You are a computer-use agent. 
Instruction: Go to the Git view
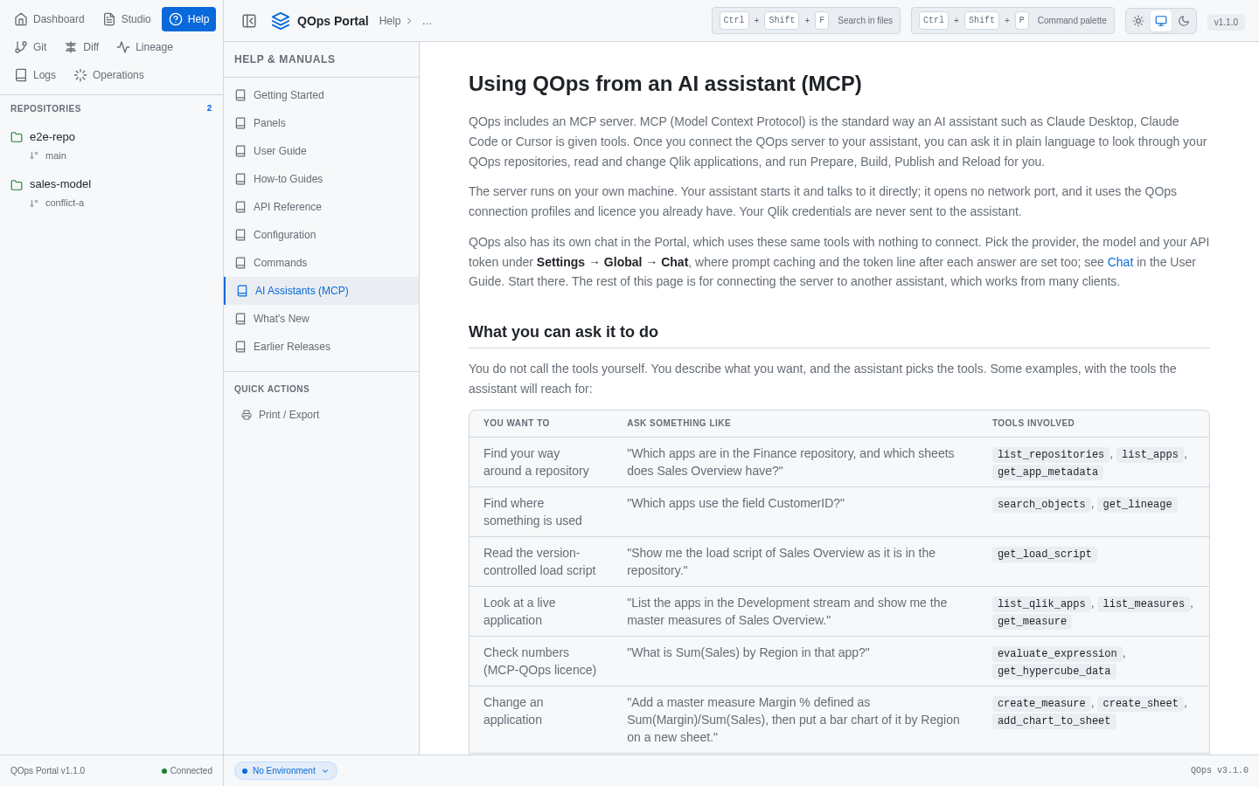[x=31, y=47]
